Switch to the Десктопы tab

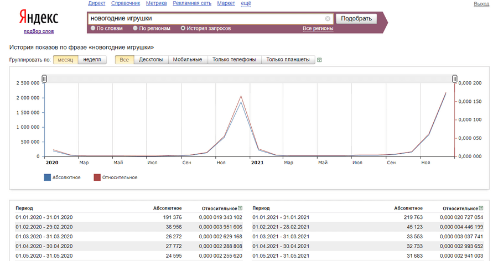[151, 60]
